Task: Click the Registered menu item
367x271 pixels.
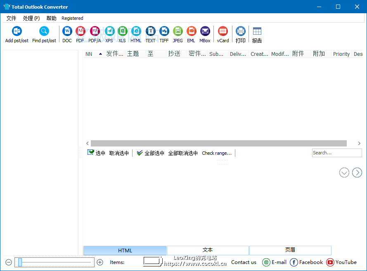Action: (72, 18)
